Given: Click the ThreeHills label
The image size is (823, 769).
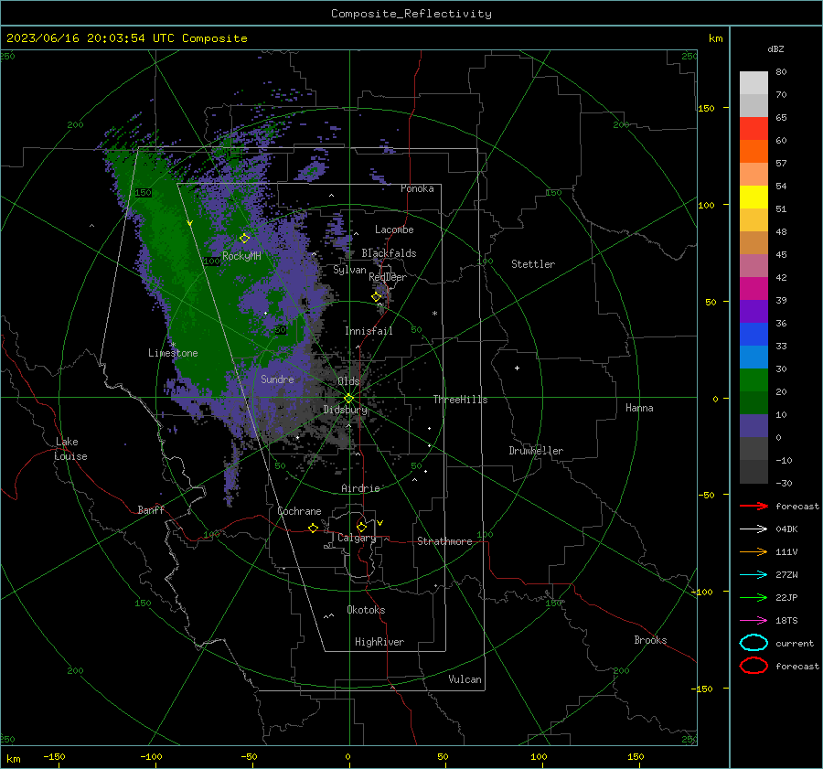Looking at the screenshot, I should click(460, 400).
